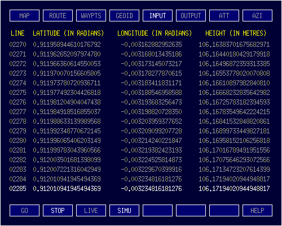The width and height of the screenshot is (282, 226).
Task: Select line number 02275
Action: click(x=17, y=93)
